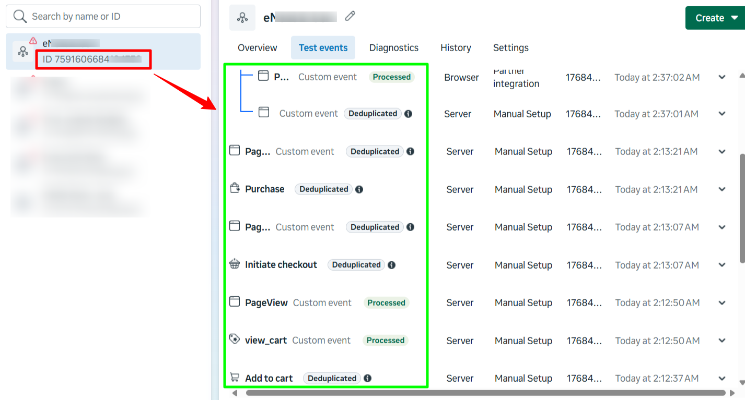Open info icon beside Purchase Deduplicated badge
Viewport: 745px width, 400px height.
click(359, 189)
